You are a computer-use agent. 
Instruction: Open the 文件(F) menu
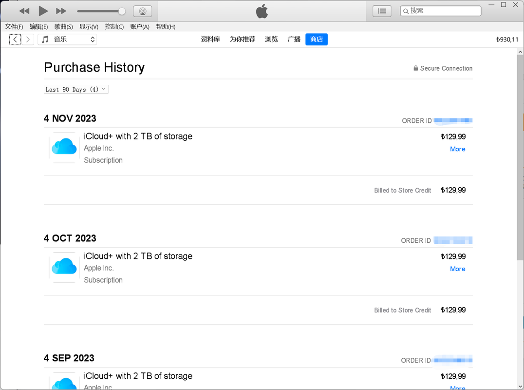(x=14, y=27)
